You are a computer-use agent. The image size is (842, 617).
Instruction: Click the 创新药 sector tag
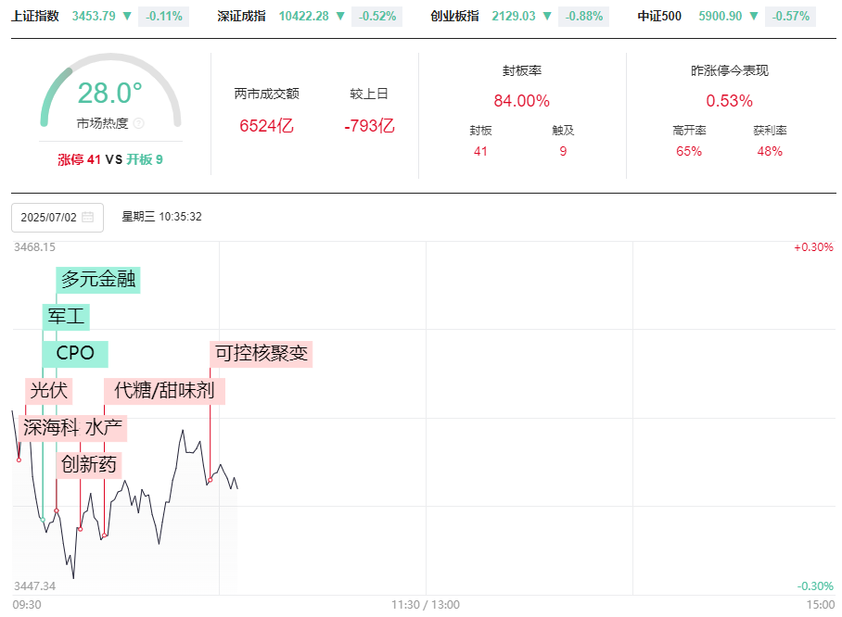89,464
